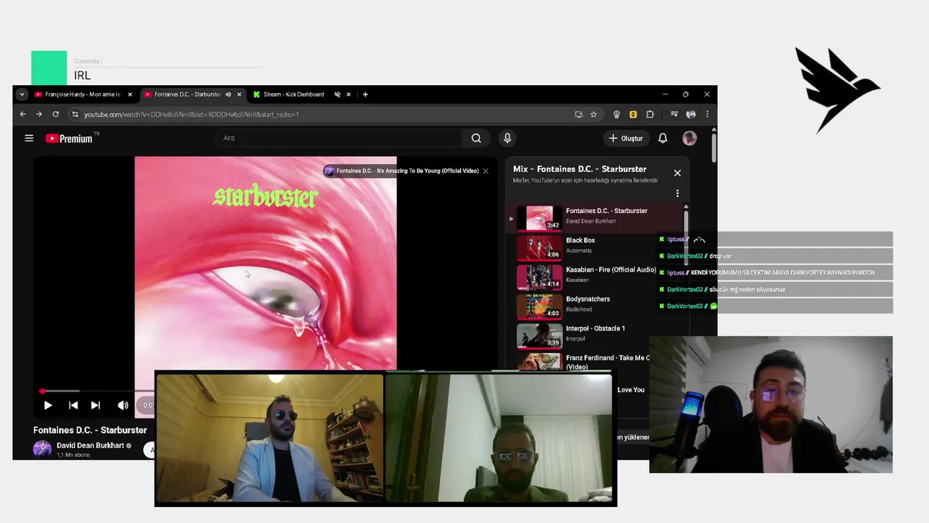This screenshot has height=523, width=929.
Task: Close the Stream - Kick Dashboard tab
Action: 348,94
